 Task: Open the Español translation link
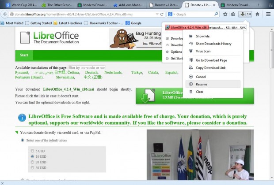tap(171, 73)
